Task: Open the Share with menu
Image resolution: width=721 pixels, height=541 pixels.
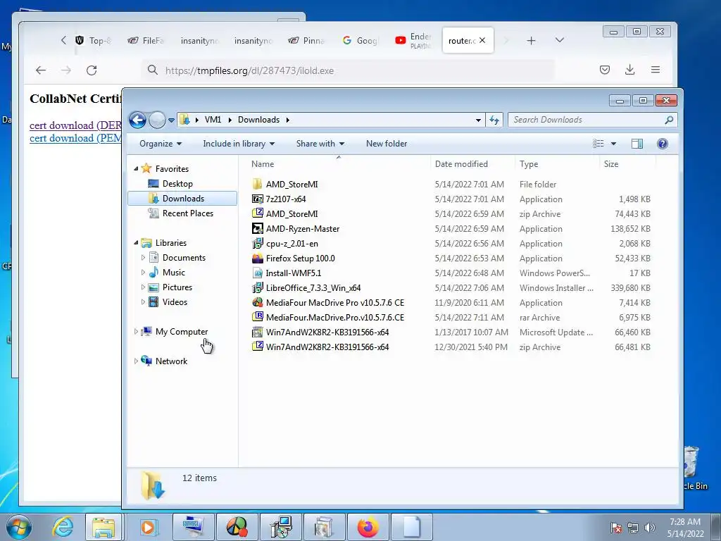Action: [x=320, y=144]
